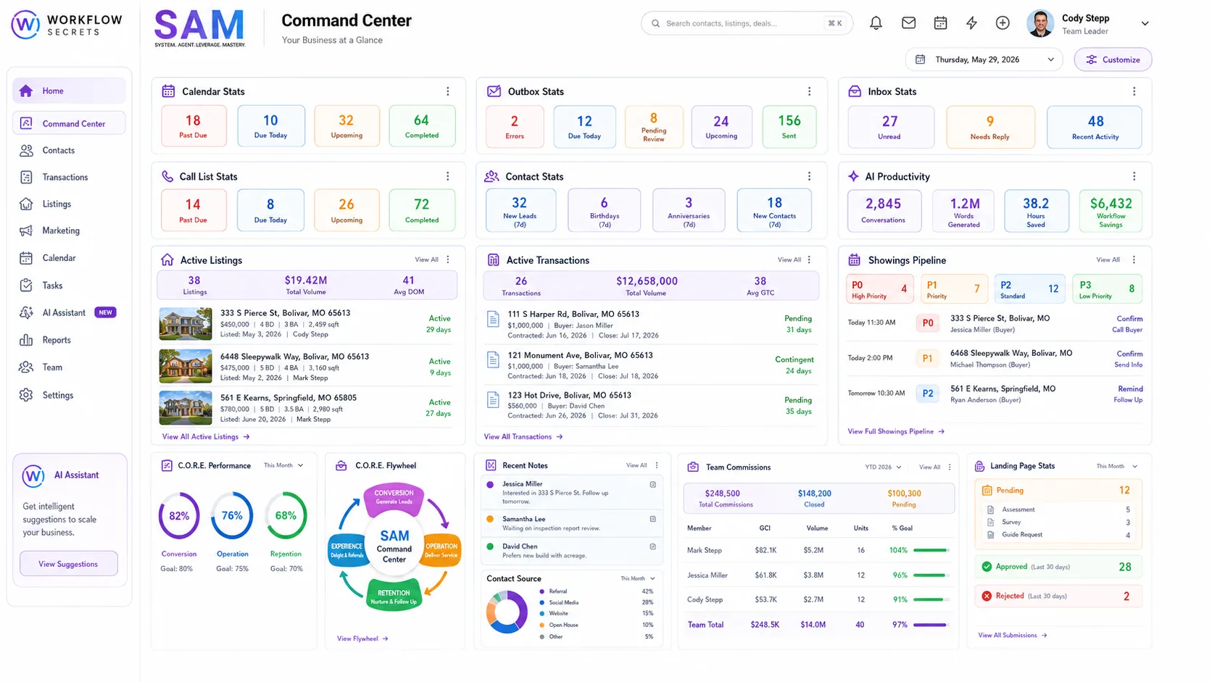This screenshot has height=682, width=1212.
Task: Open Cody Stepp's profile avatar
Action: coord(1040,23)
